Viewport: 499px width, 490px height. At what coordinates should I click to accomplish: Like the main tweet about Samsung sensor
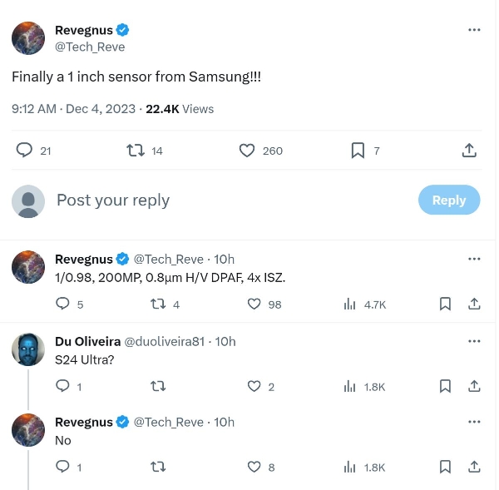click(x=247, y=151)
